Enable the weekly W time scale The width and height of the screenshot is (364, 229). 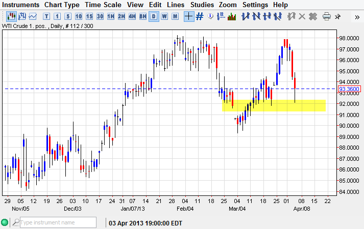pos(164,16)
